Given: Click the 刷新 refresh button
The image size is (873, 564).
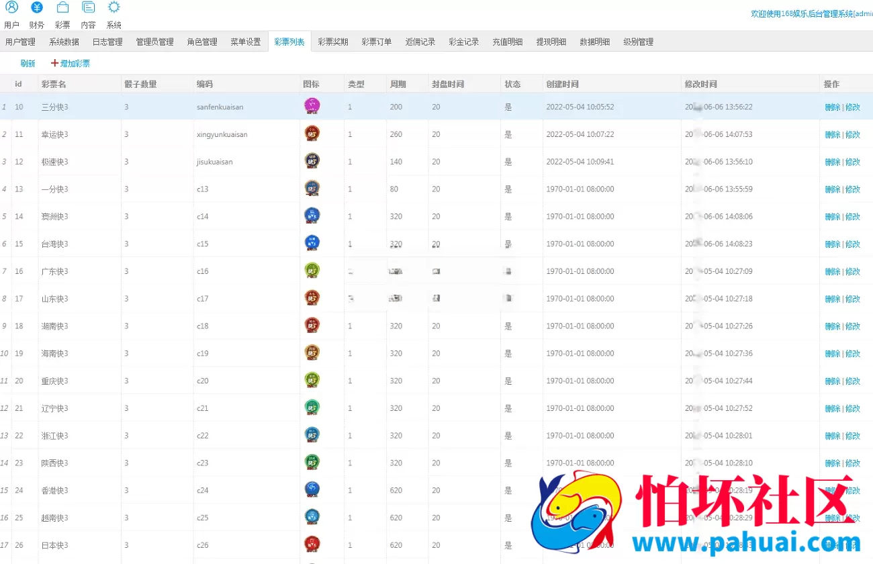Looking at the screenshot, I should point(28,64).
